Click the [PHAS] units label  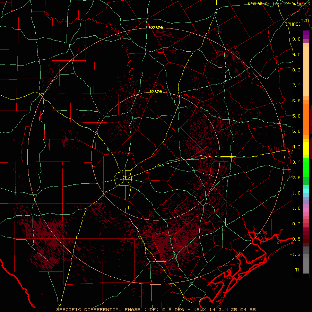point(293,24)
